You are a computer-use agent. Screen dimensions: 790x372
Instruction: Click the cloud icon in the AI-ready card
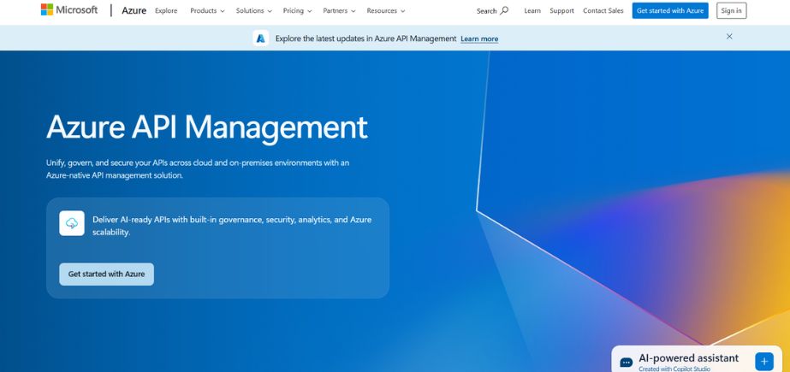[72, 223]
